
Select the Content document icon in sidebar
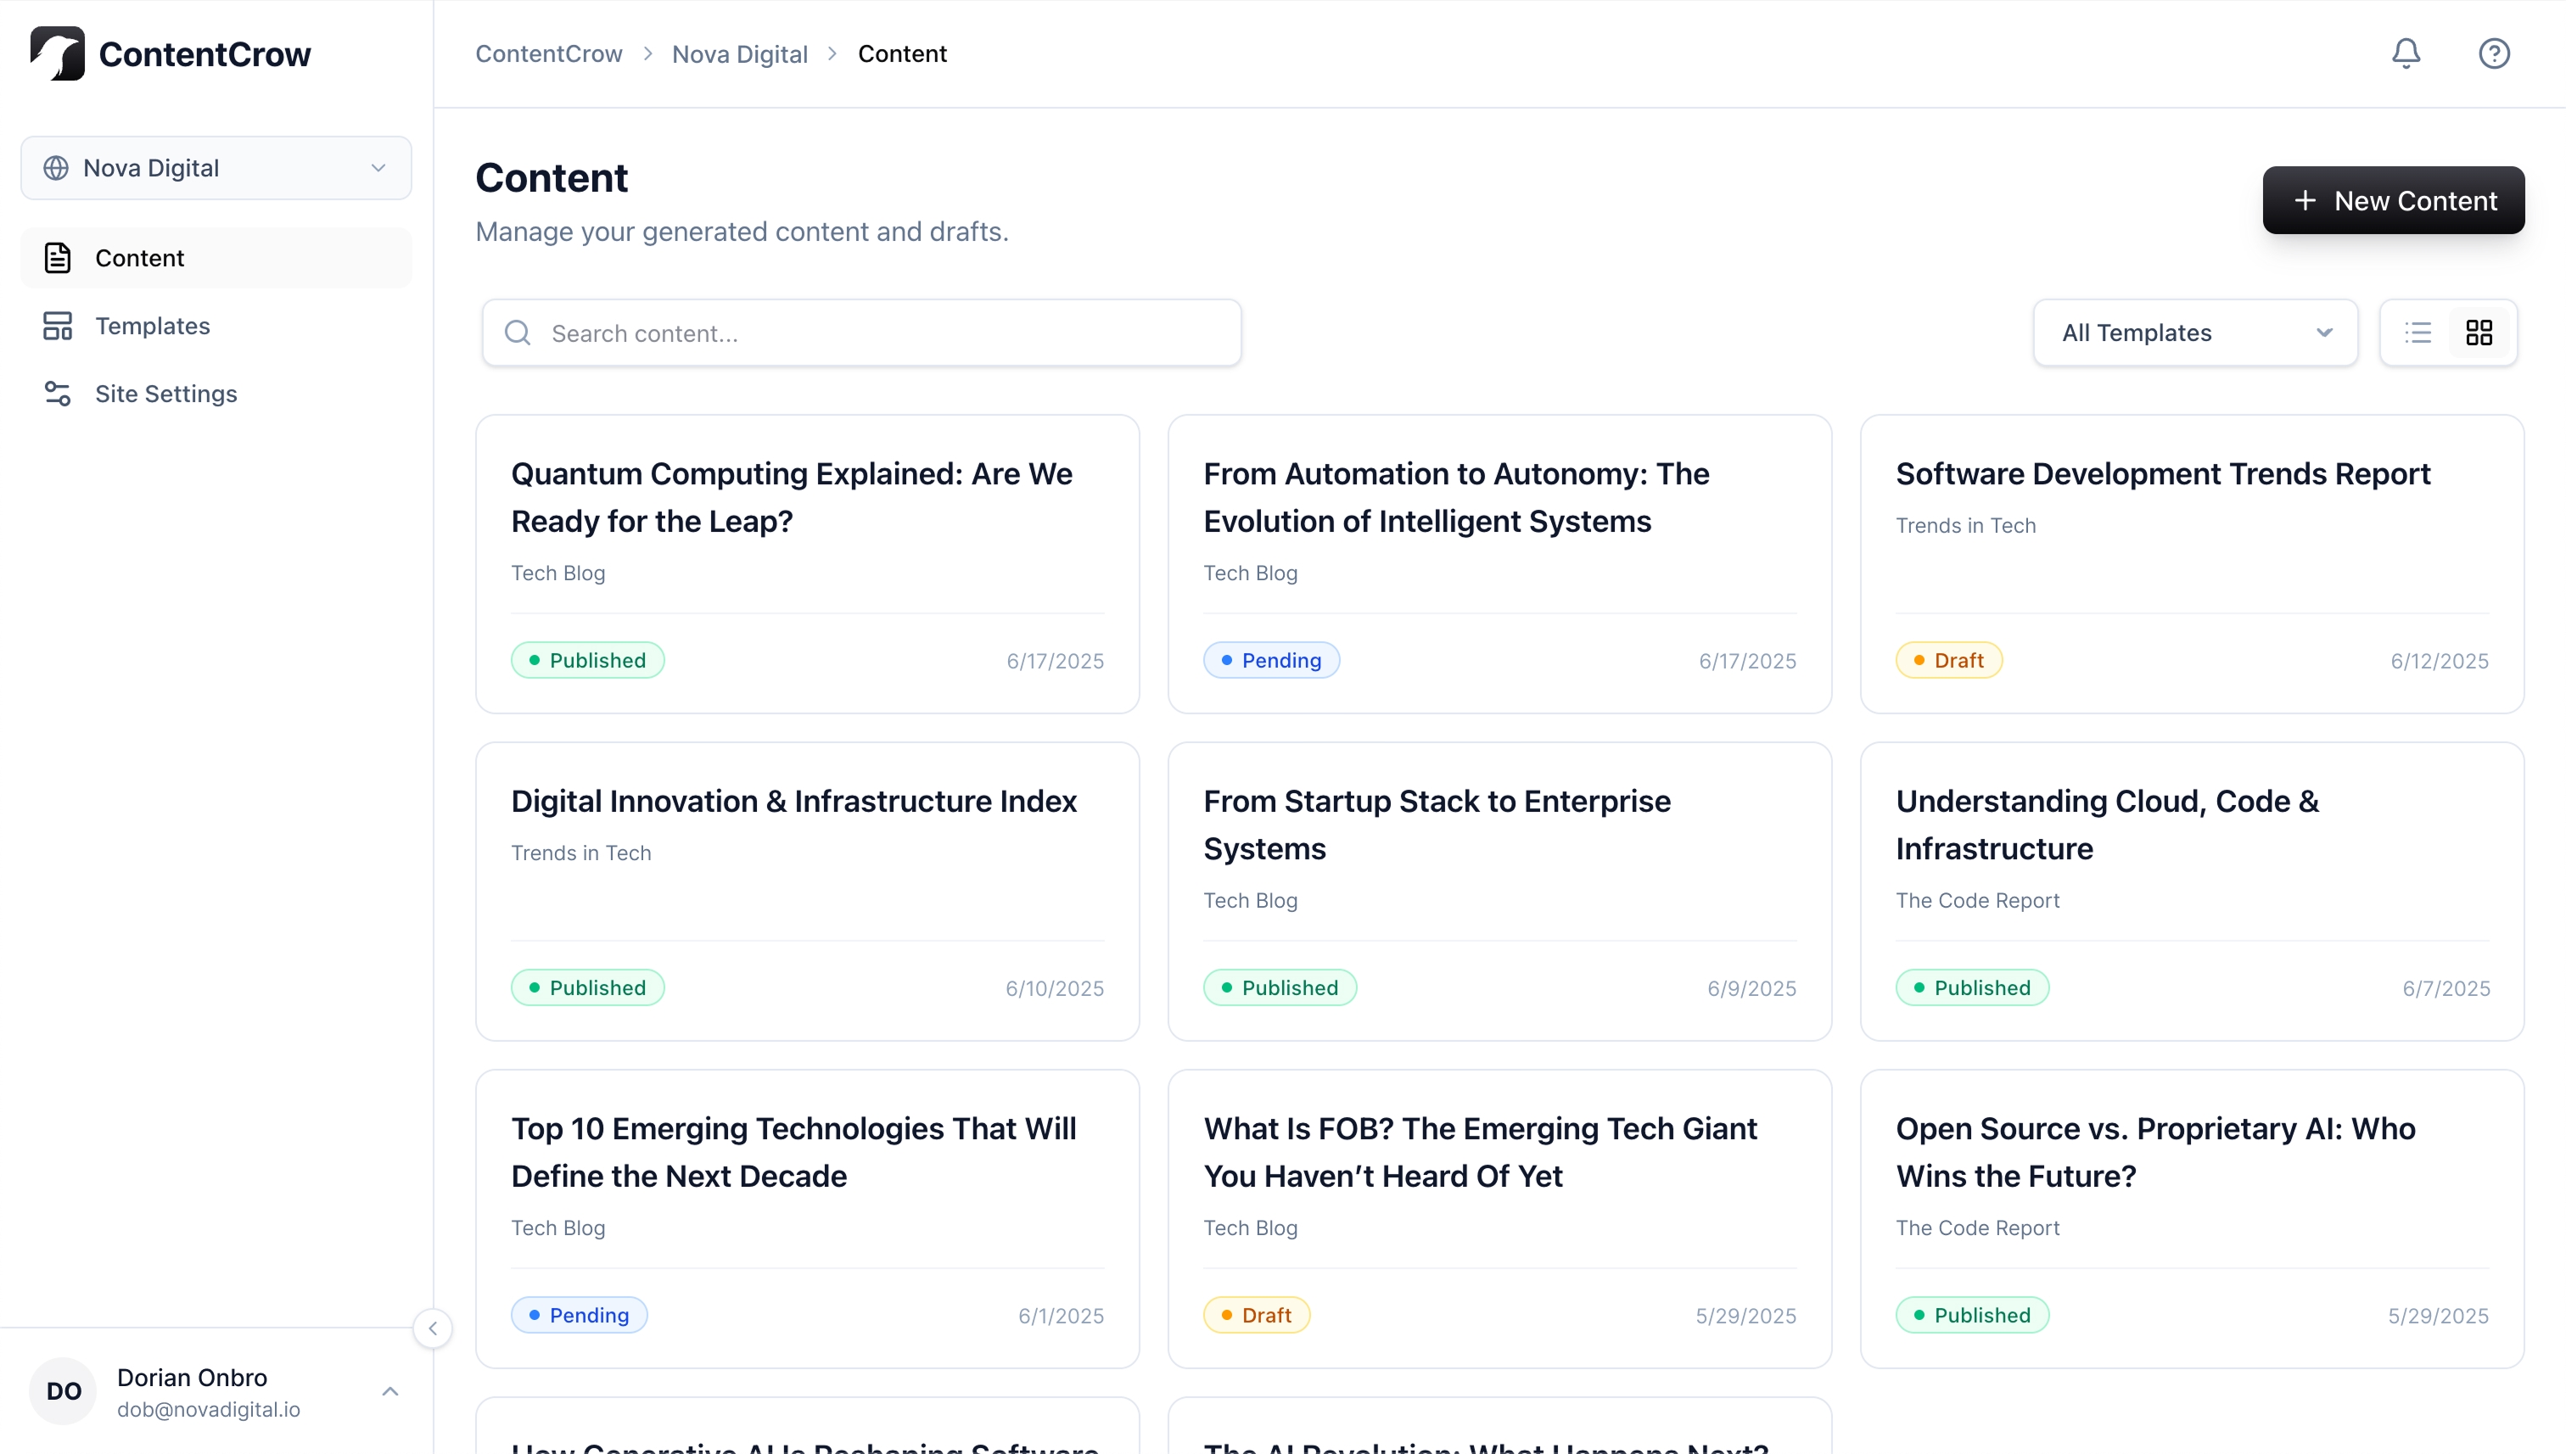57,257
